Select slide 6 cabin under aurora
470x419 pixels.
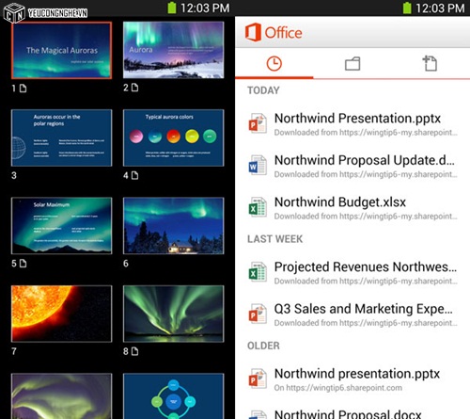[x=174, y=226]
